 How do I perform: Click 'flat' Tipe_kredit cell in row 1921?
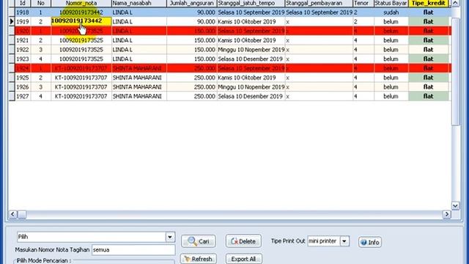pos(428,40)
